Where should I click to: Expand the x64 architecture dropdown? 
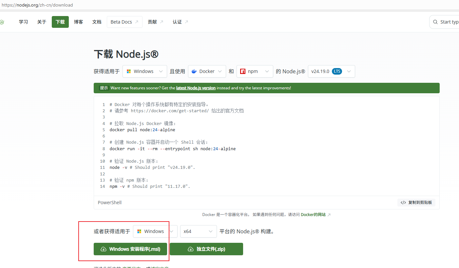(x=199, y=231)
